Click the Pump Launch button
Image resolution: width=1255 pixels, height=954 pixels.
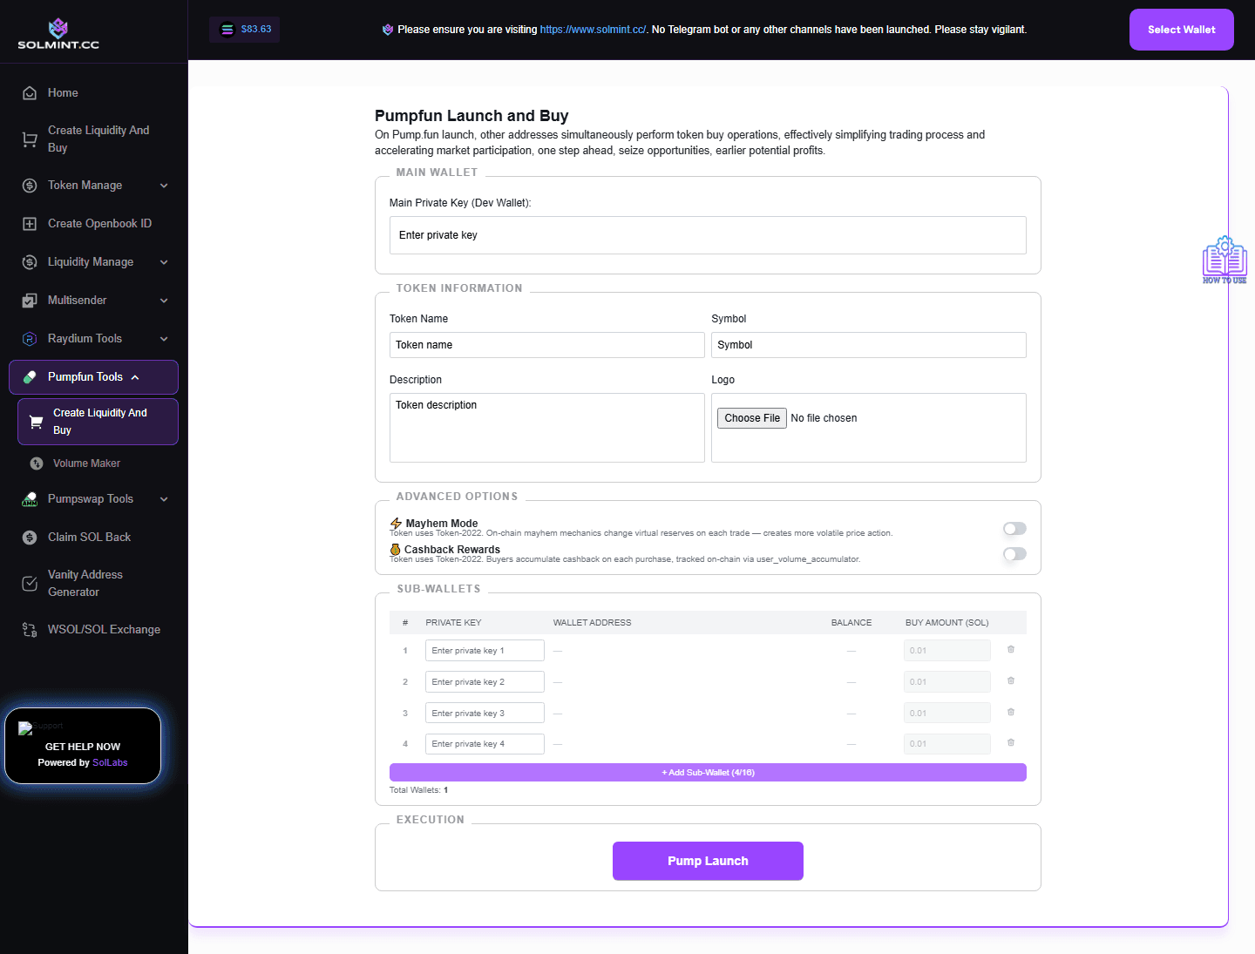click(708, 861)
